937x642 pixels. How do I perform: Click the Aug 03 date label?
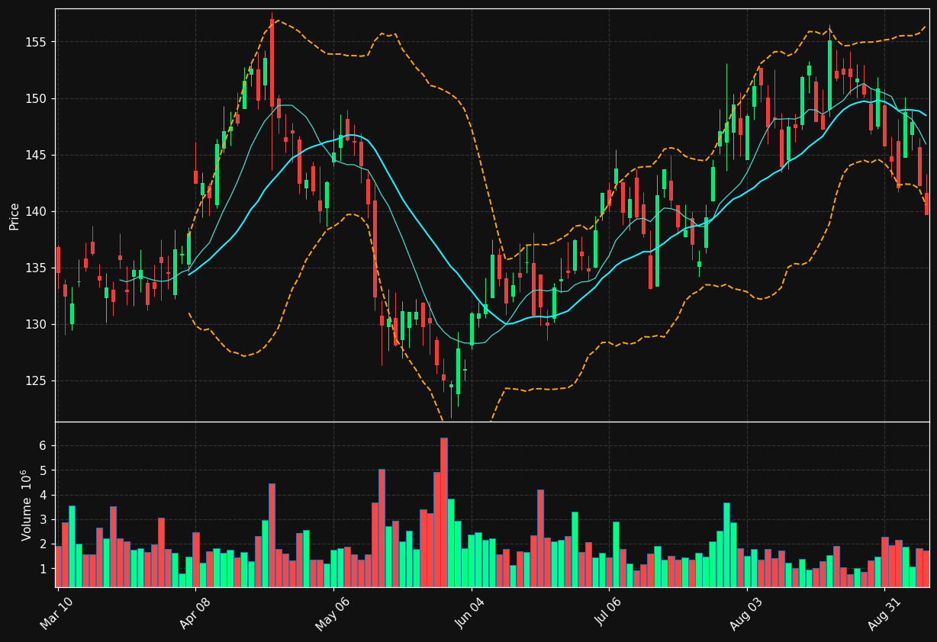point(745,613)
